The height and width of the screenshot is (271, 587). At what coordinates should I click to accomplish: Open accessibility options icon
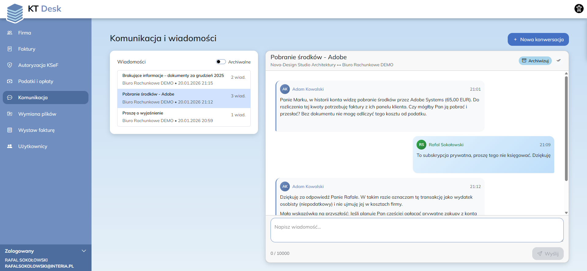579,9
